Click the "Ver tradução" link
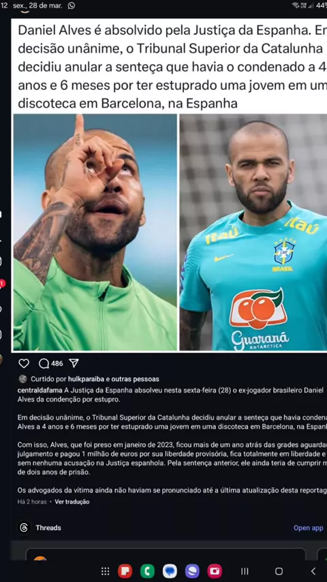 point(72,502)
